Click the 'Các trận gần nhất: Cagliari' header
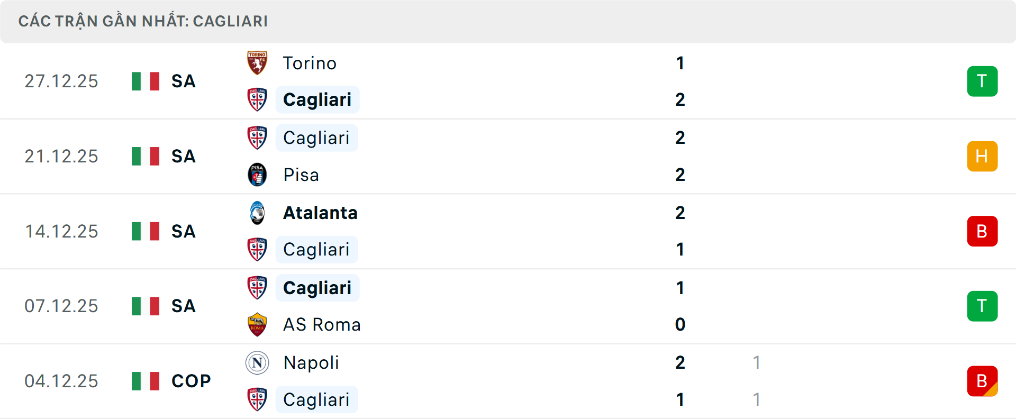 click(x=143, y=21)
